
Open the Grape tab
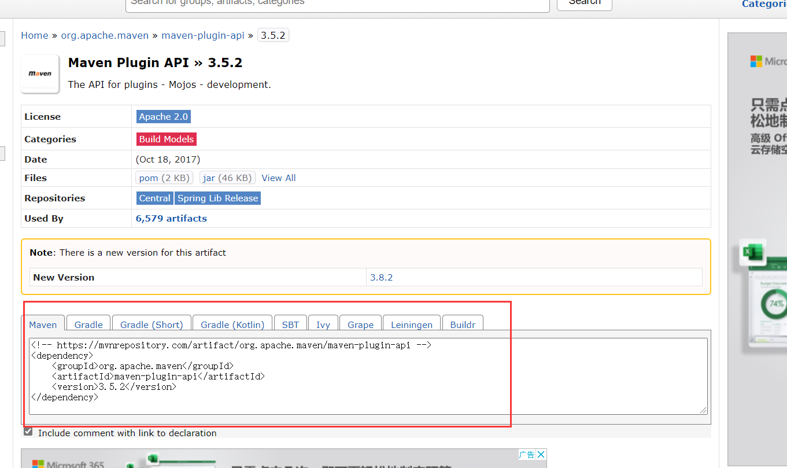(x=361, y=325)
